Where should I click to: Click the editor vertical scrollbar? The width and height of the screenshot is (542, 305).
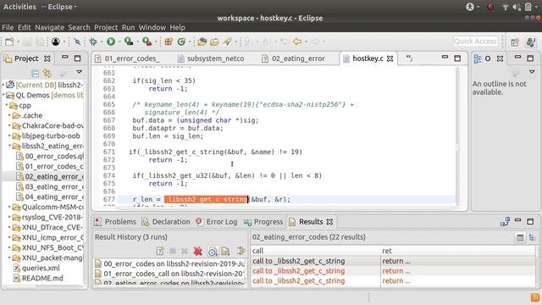tap(457, 147)
